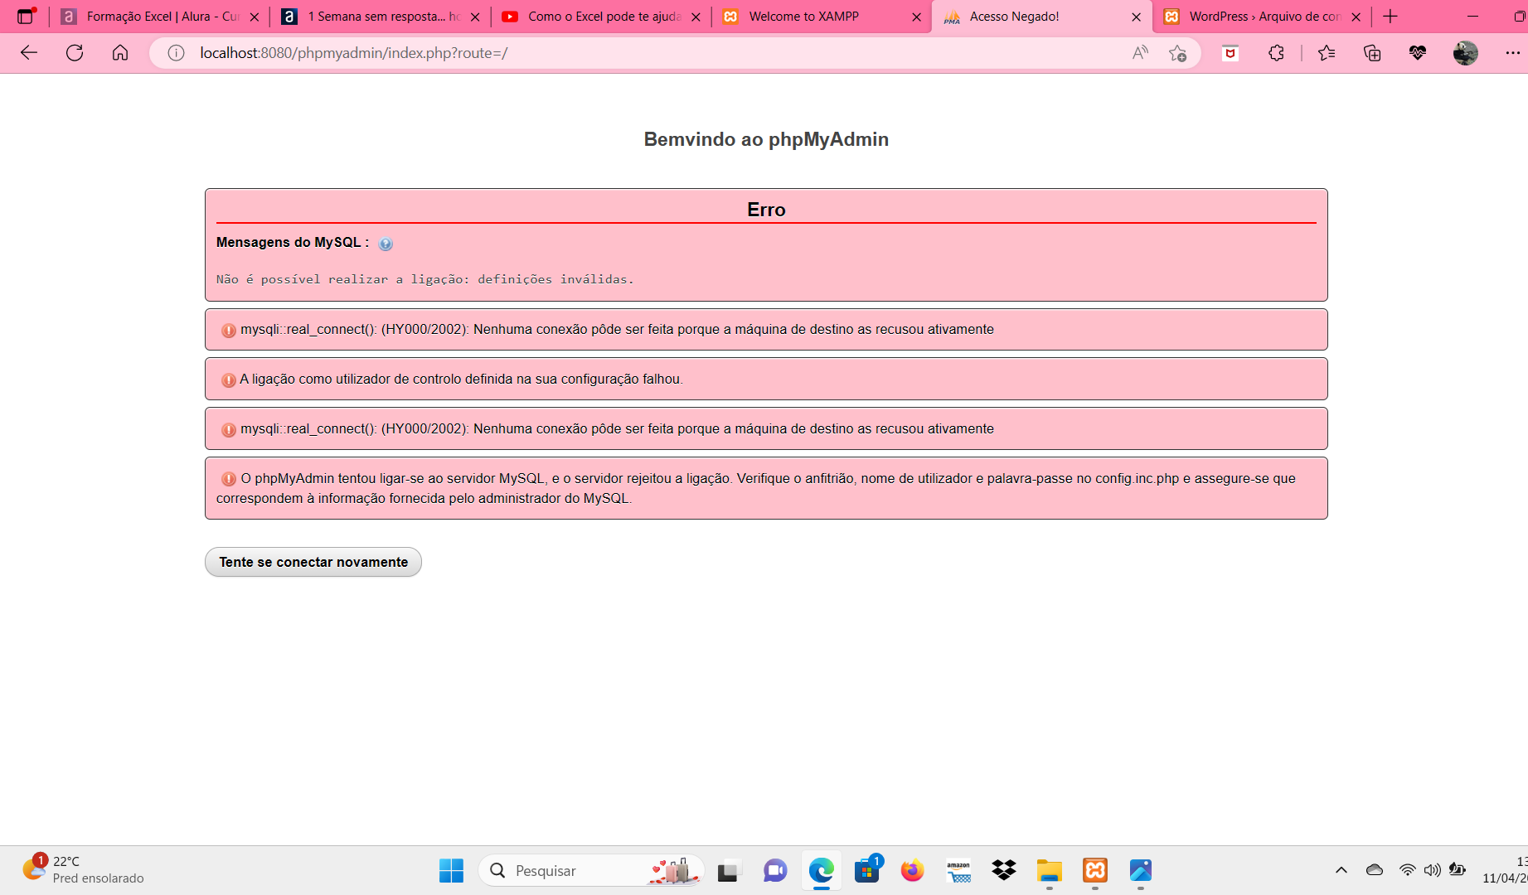Open the Extensions puzzle icon
1528x895 pixels.
[x=1276, y=53]
